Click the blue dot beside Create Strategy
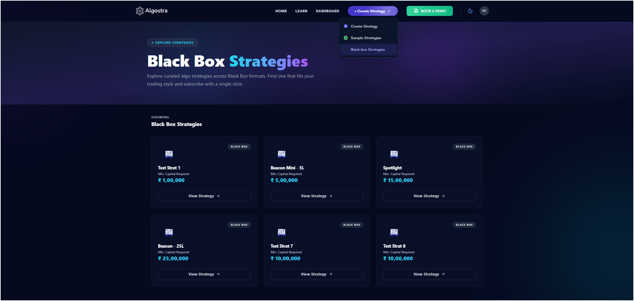The image size is (634, 301). [346, 26]
